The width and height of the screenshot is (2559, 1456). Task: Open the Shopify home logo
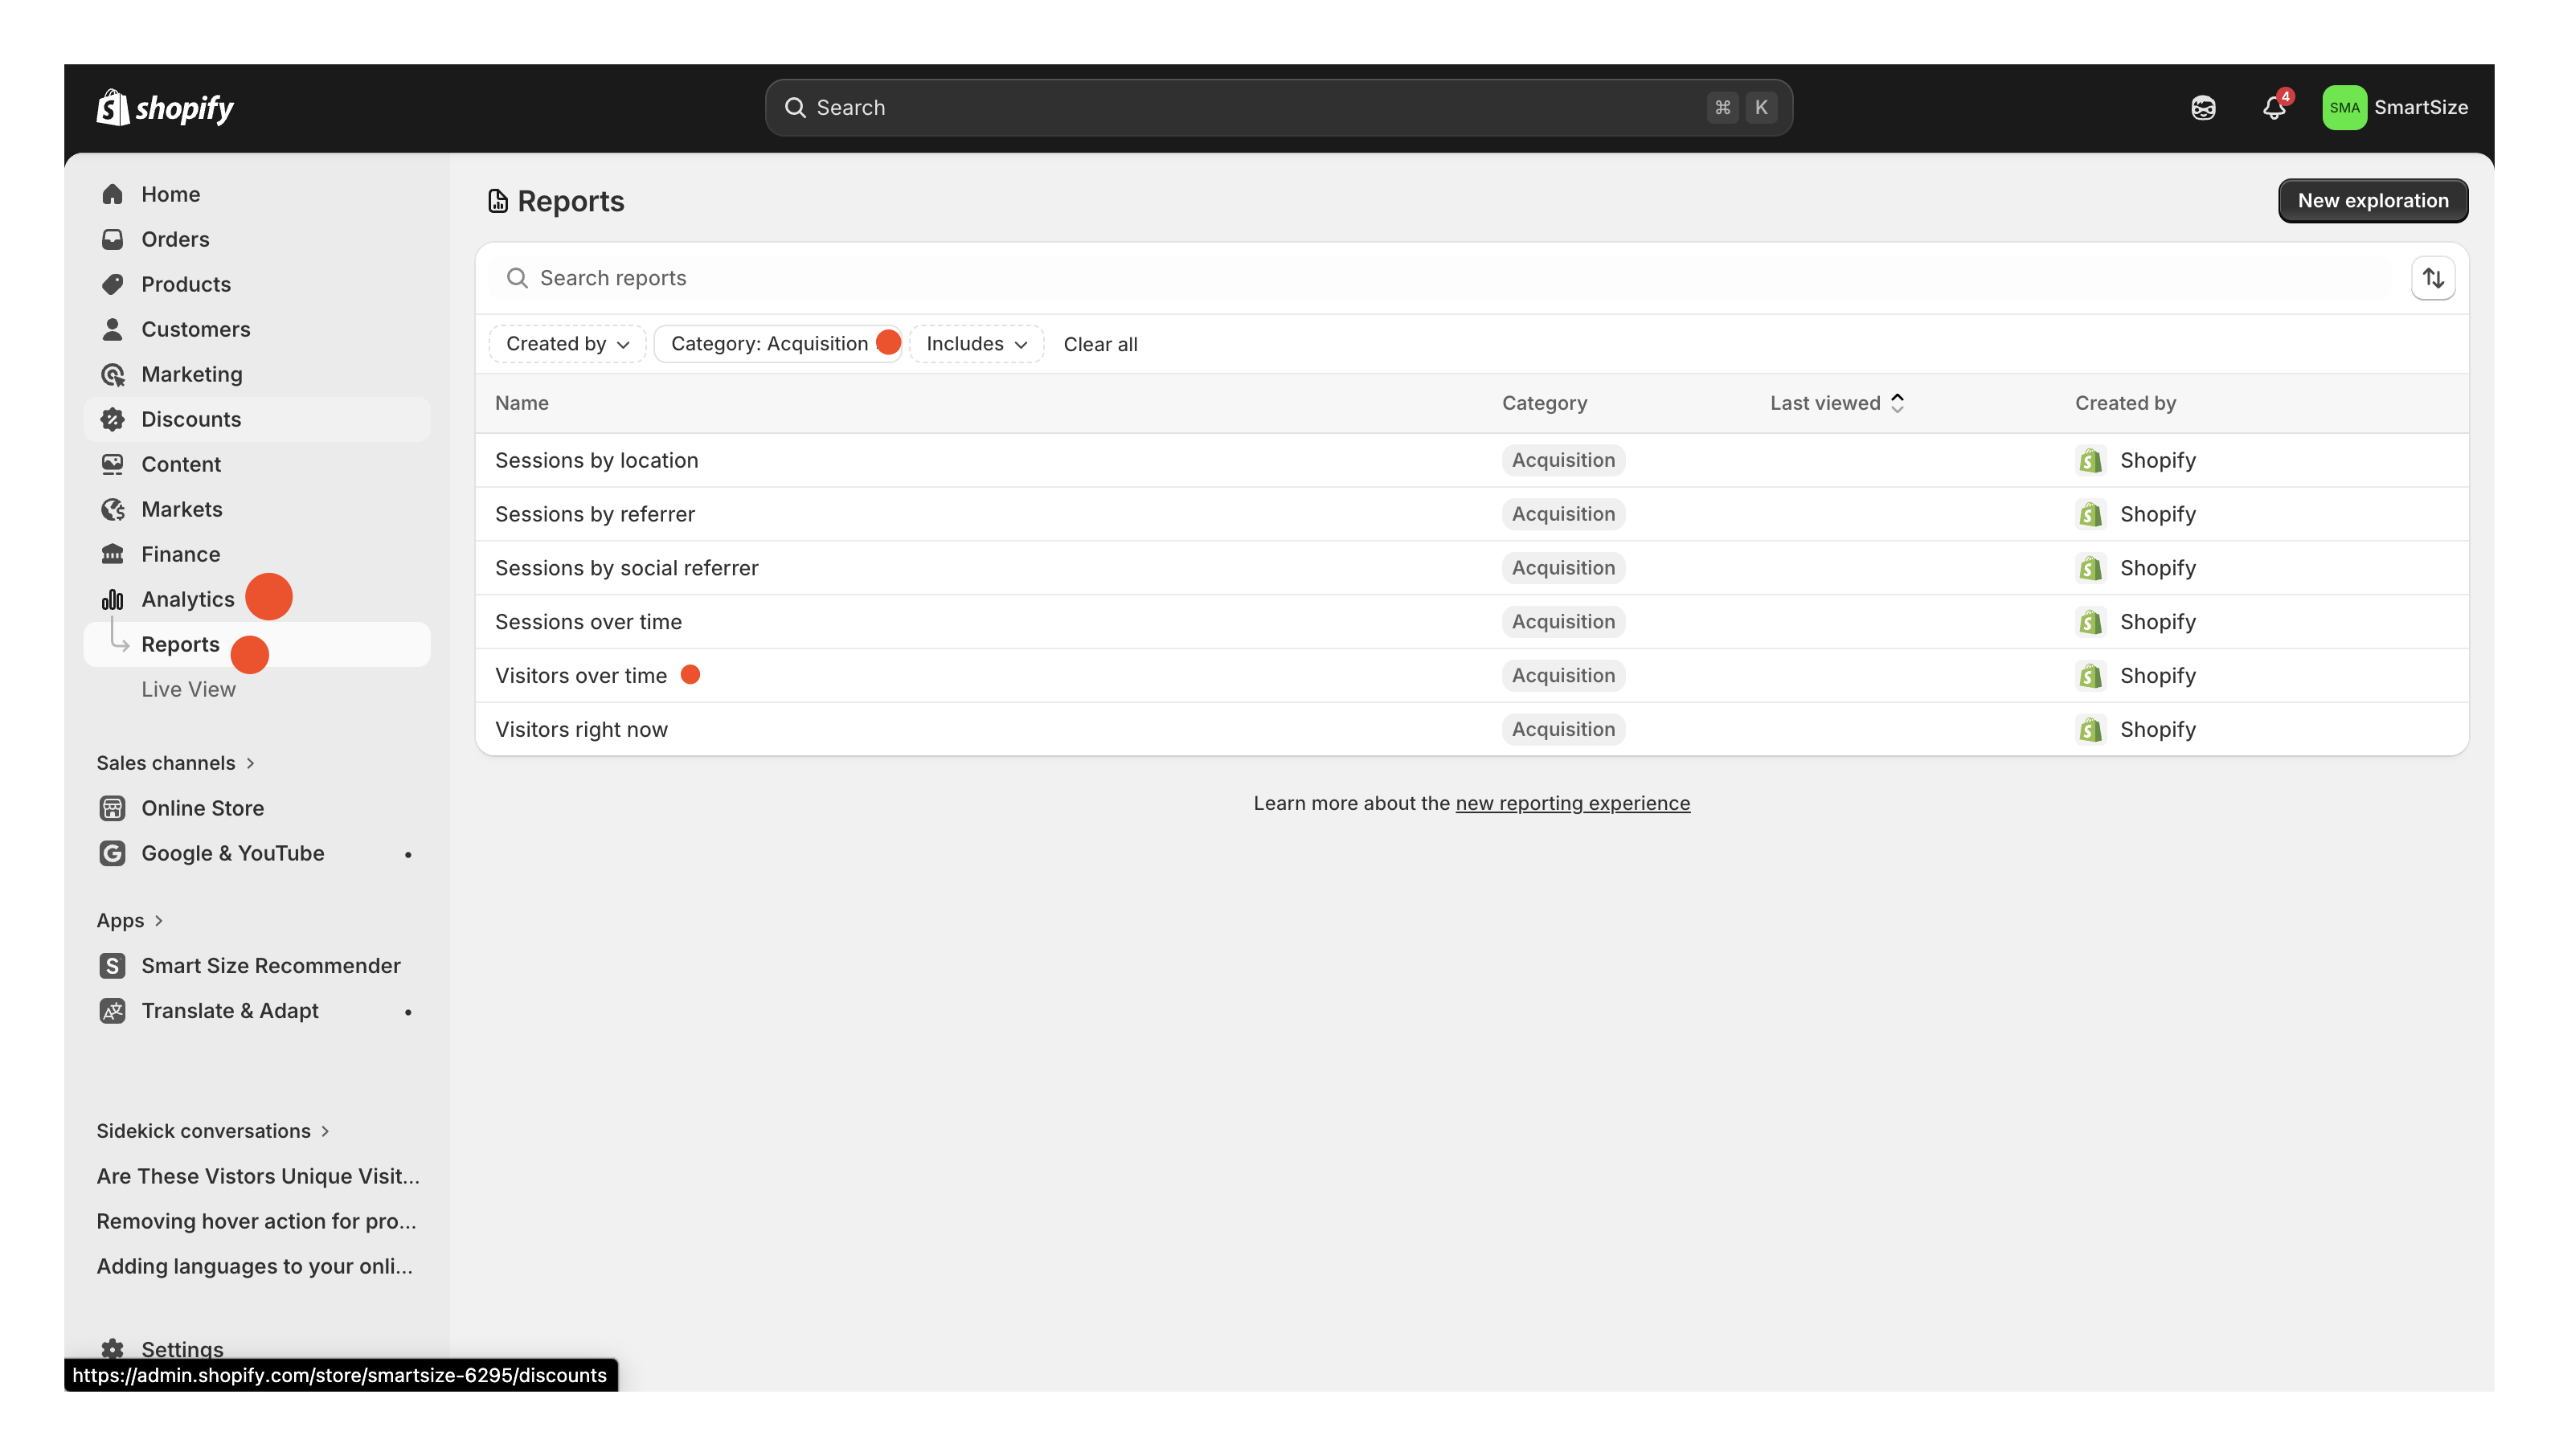[x=163, y=107]
